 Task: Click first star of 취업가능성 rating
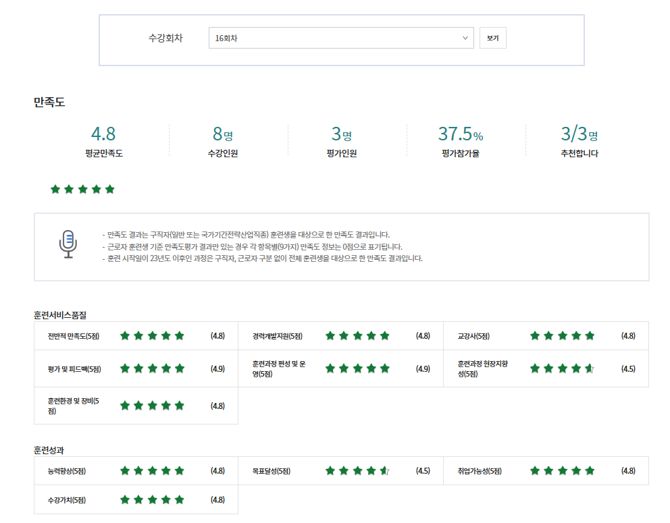click(x=535, y=470)
